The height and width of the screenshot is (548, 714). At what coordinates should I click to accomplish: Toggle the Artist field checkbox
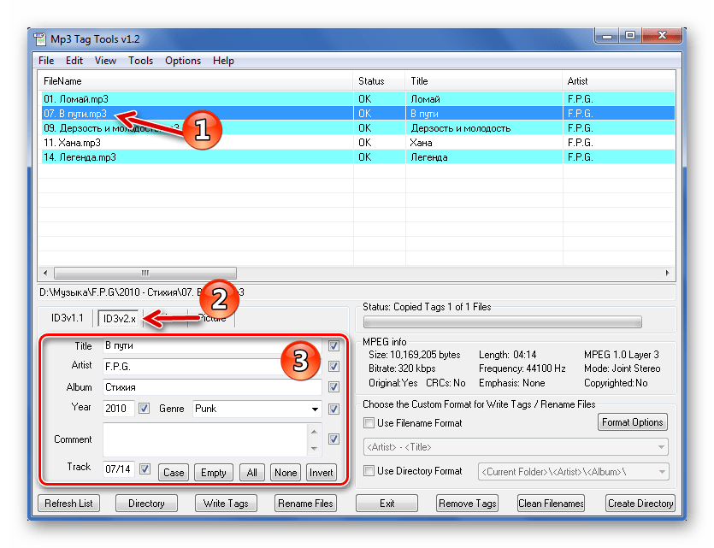(333, 367)
